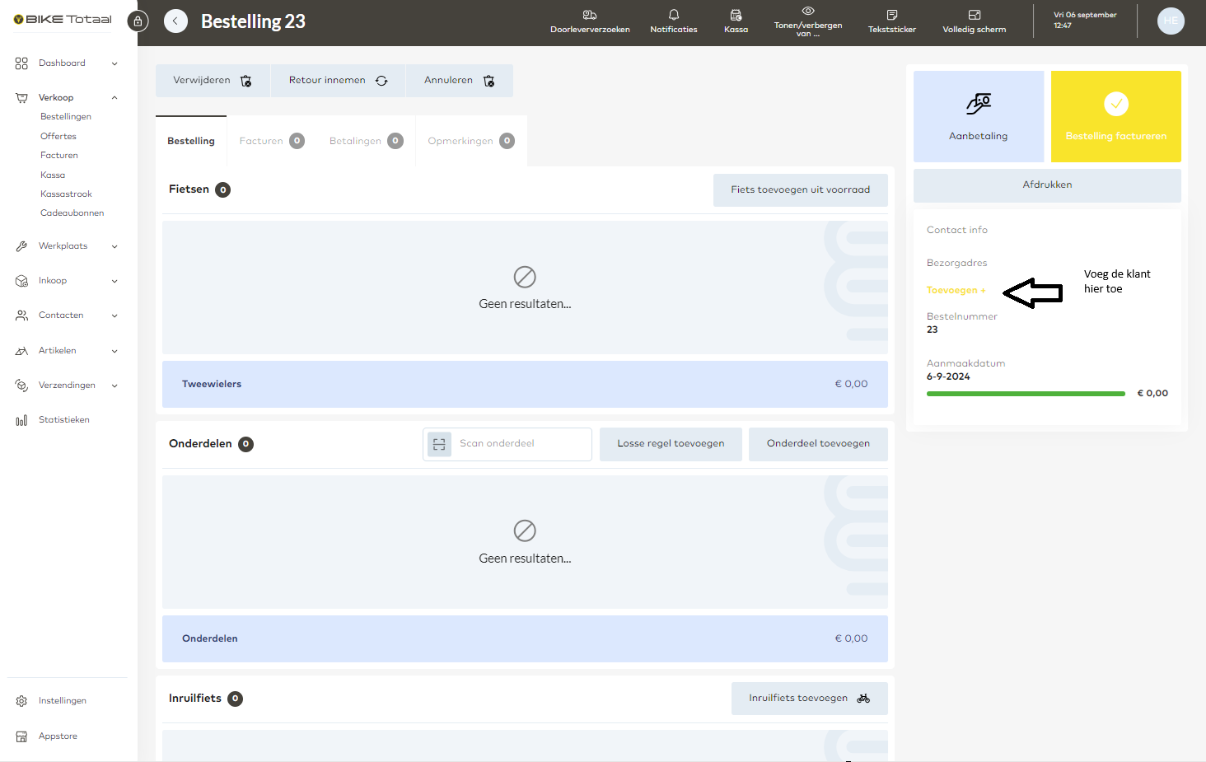Go back using the round arrow button
The width and height of the screenshot is (1206, 762).
tap(175, 21)
